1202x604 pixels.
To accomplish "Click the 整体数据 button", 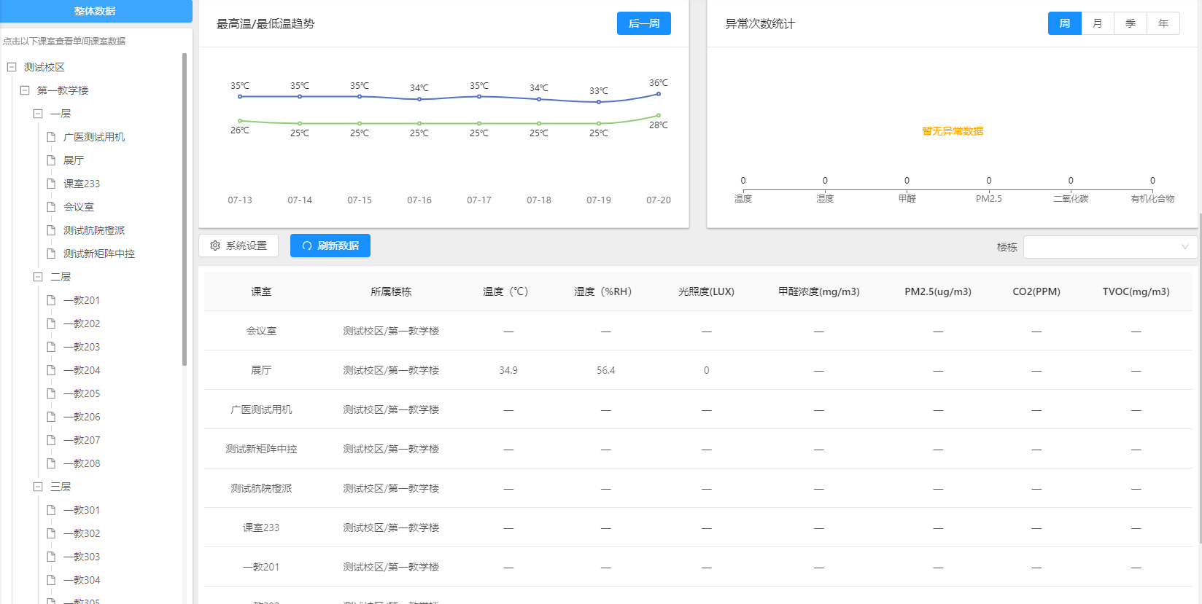I will [x=95, y=11].
